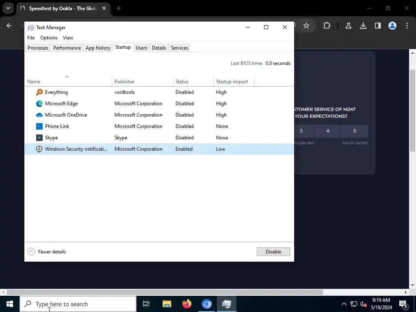Click the Windows Security shield icon
The height and width of the screenshot is (312, 416).
coord(39,149)
